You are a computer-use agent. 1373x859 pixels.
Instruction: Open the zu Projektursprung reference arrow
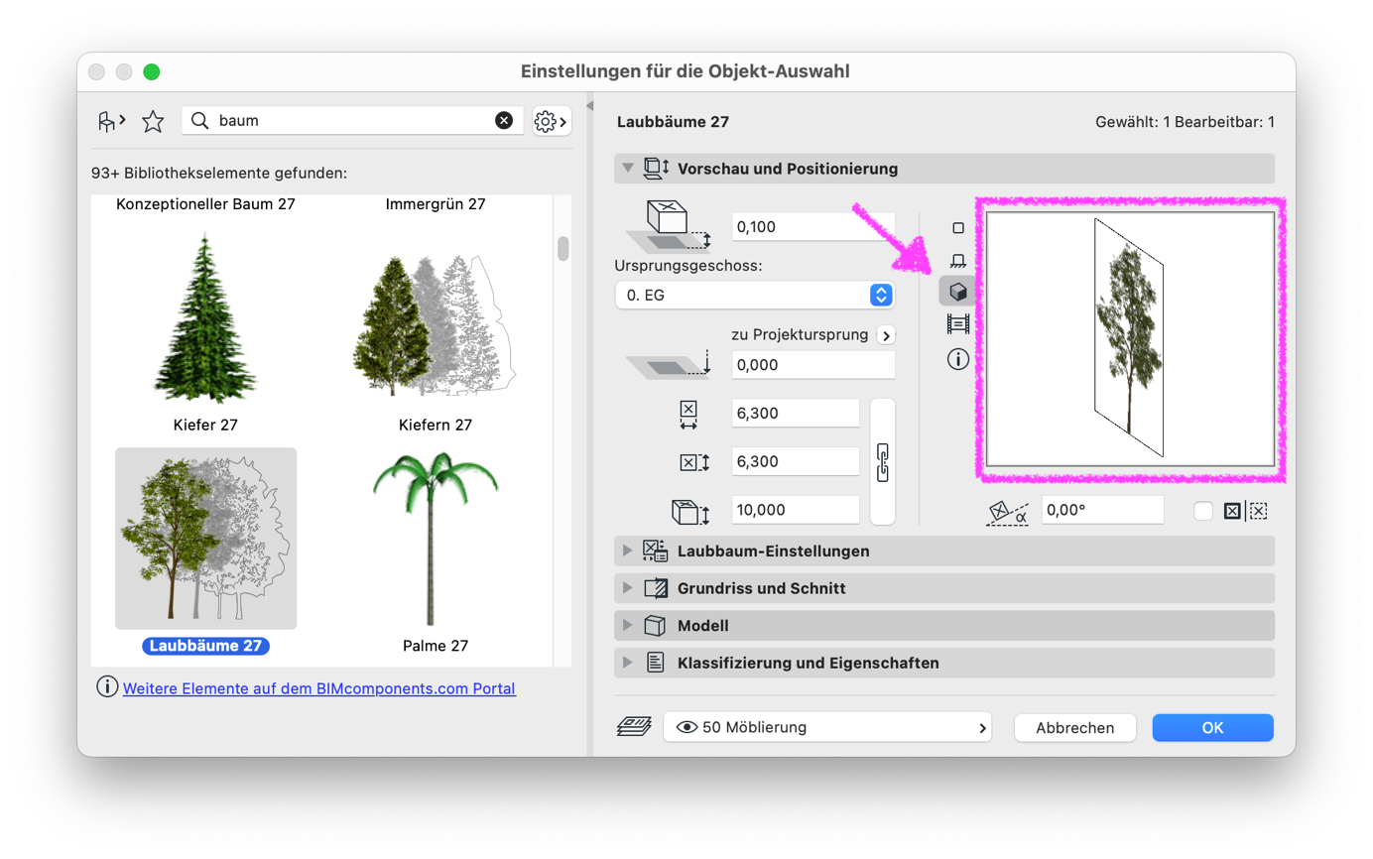pyautogui.click(x=886, y=334)
